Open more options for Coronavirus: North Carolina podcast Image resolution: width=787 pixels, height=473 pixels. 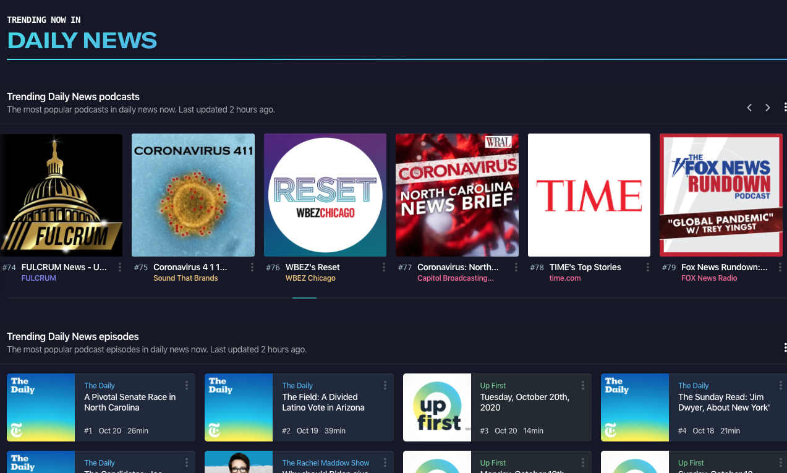[516, 267]
